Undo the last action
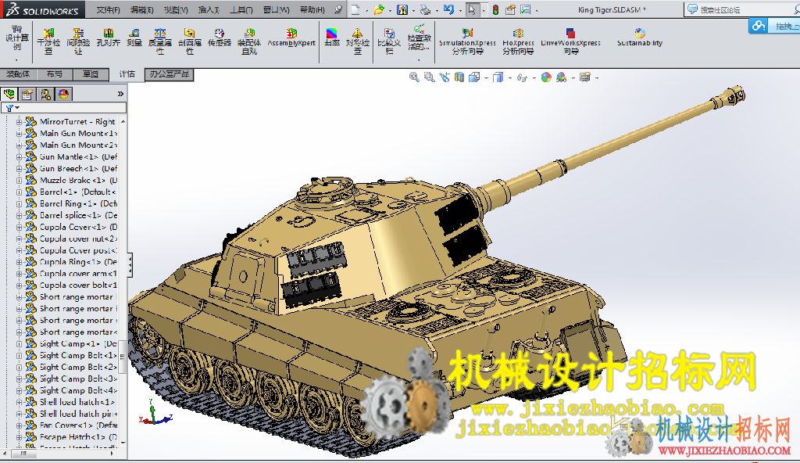Image resolution: width=800 pixels, height=463 pixels. pos(448,9)
